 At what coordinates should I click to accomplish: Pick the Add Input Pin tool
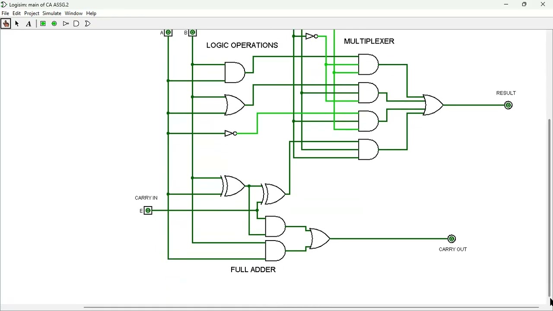click(43, 24)
